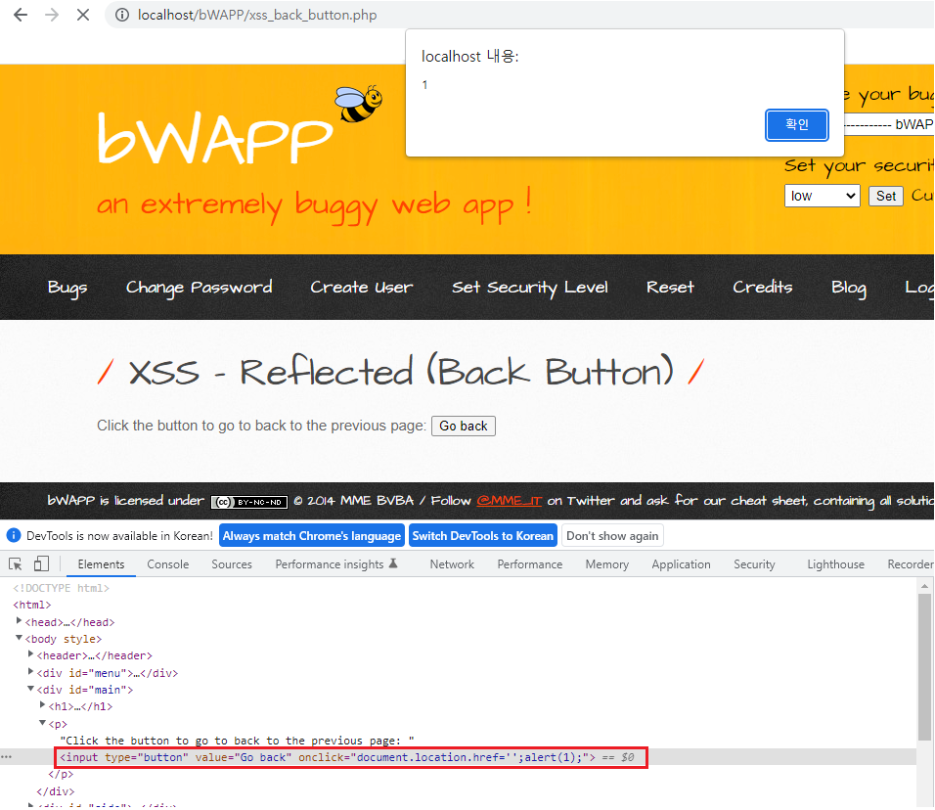Expand the header element node

pos(31,654)
